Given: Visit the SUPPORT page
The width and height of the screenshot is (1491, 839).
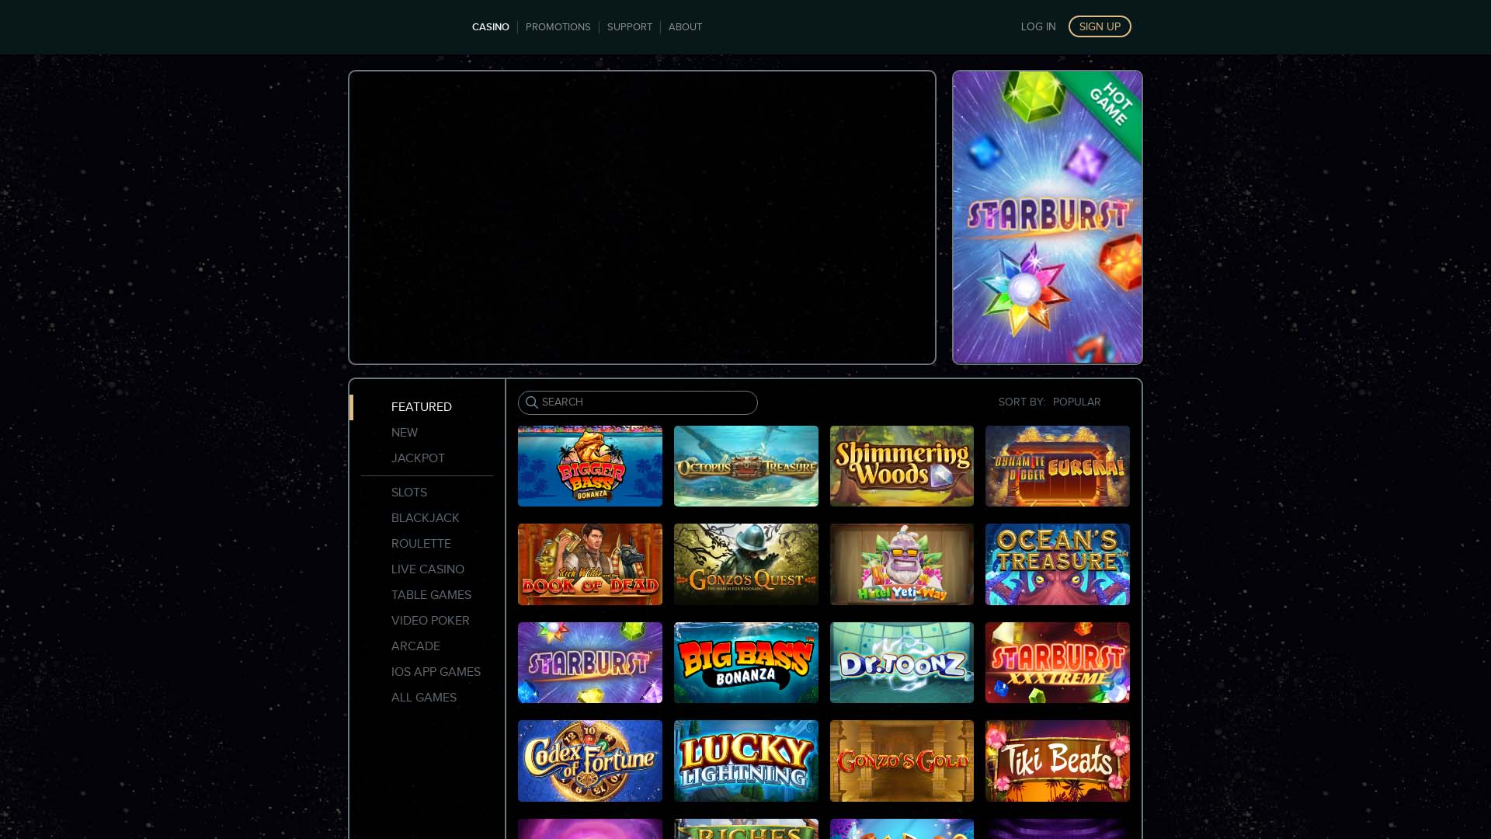Looking at the screenshot, I should (630, 26).
